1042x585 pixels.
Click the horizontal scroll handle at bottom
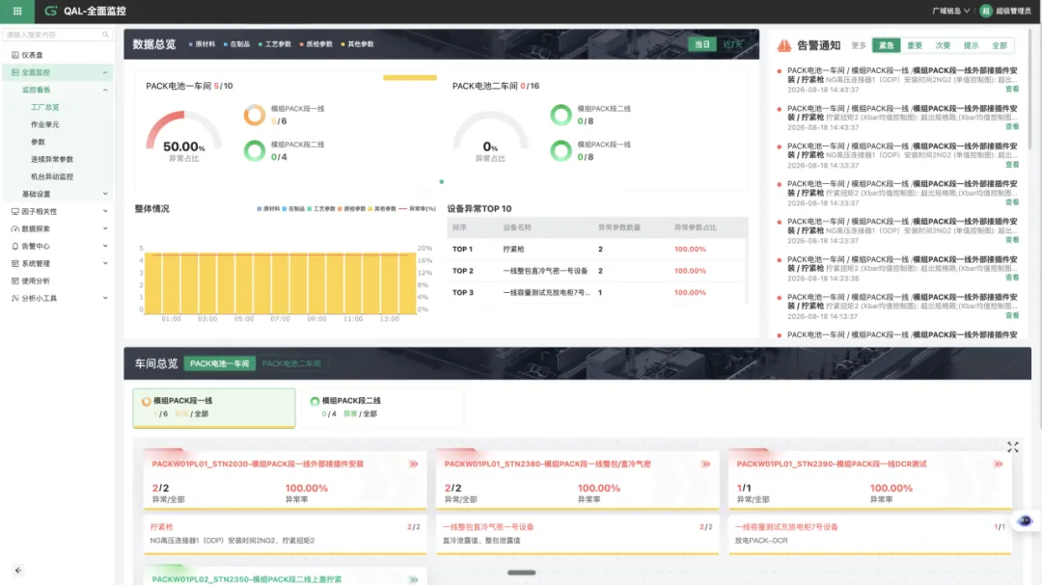point(522,572)
